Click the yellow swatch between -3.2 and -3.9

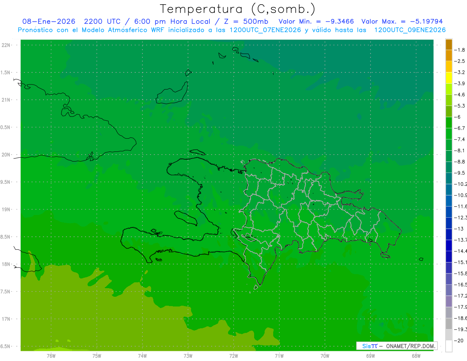(449, 78)
